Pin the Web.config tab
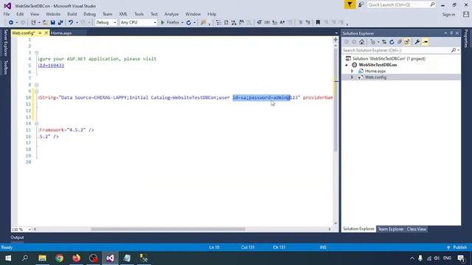 pyautogui.click(x=40, y=33)
